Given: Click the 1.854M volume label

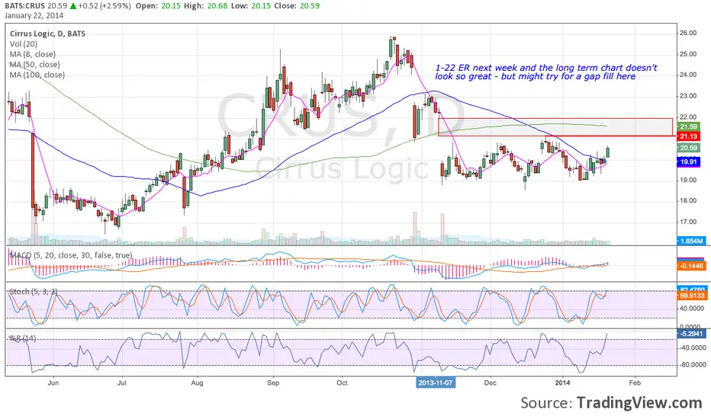Looking at the screenshot, I should 690,241.
